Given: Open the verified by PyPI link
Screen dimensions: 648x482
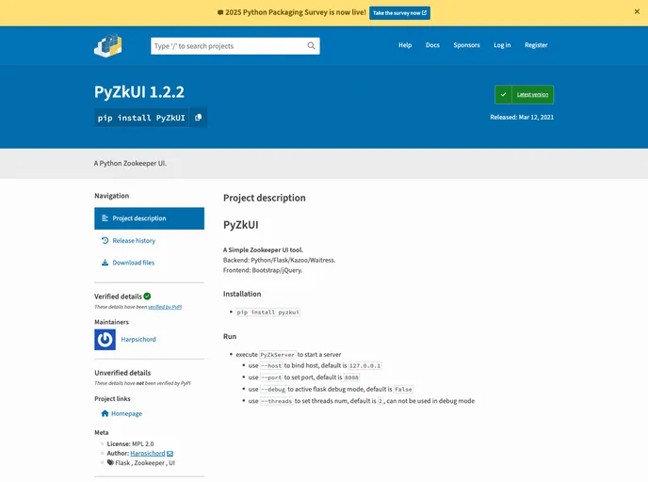Looking at the screenshot, I should [x=165, y=307].
